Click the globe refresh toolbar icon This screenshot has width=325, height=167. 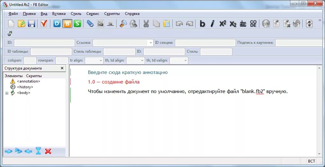point(297,23)
